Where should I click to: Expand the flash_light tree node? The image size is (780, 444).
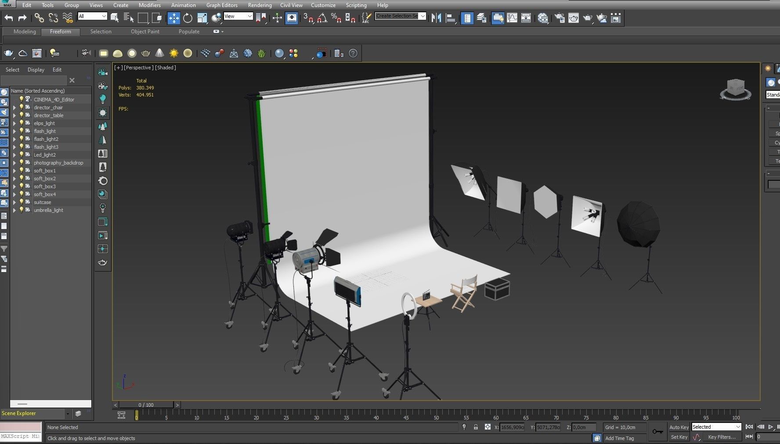click(x=14, y=131)
